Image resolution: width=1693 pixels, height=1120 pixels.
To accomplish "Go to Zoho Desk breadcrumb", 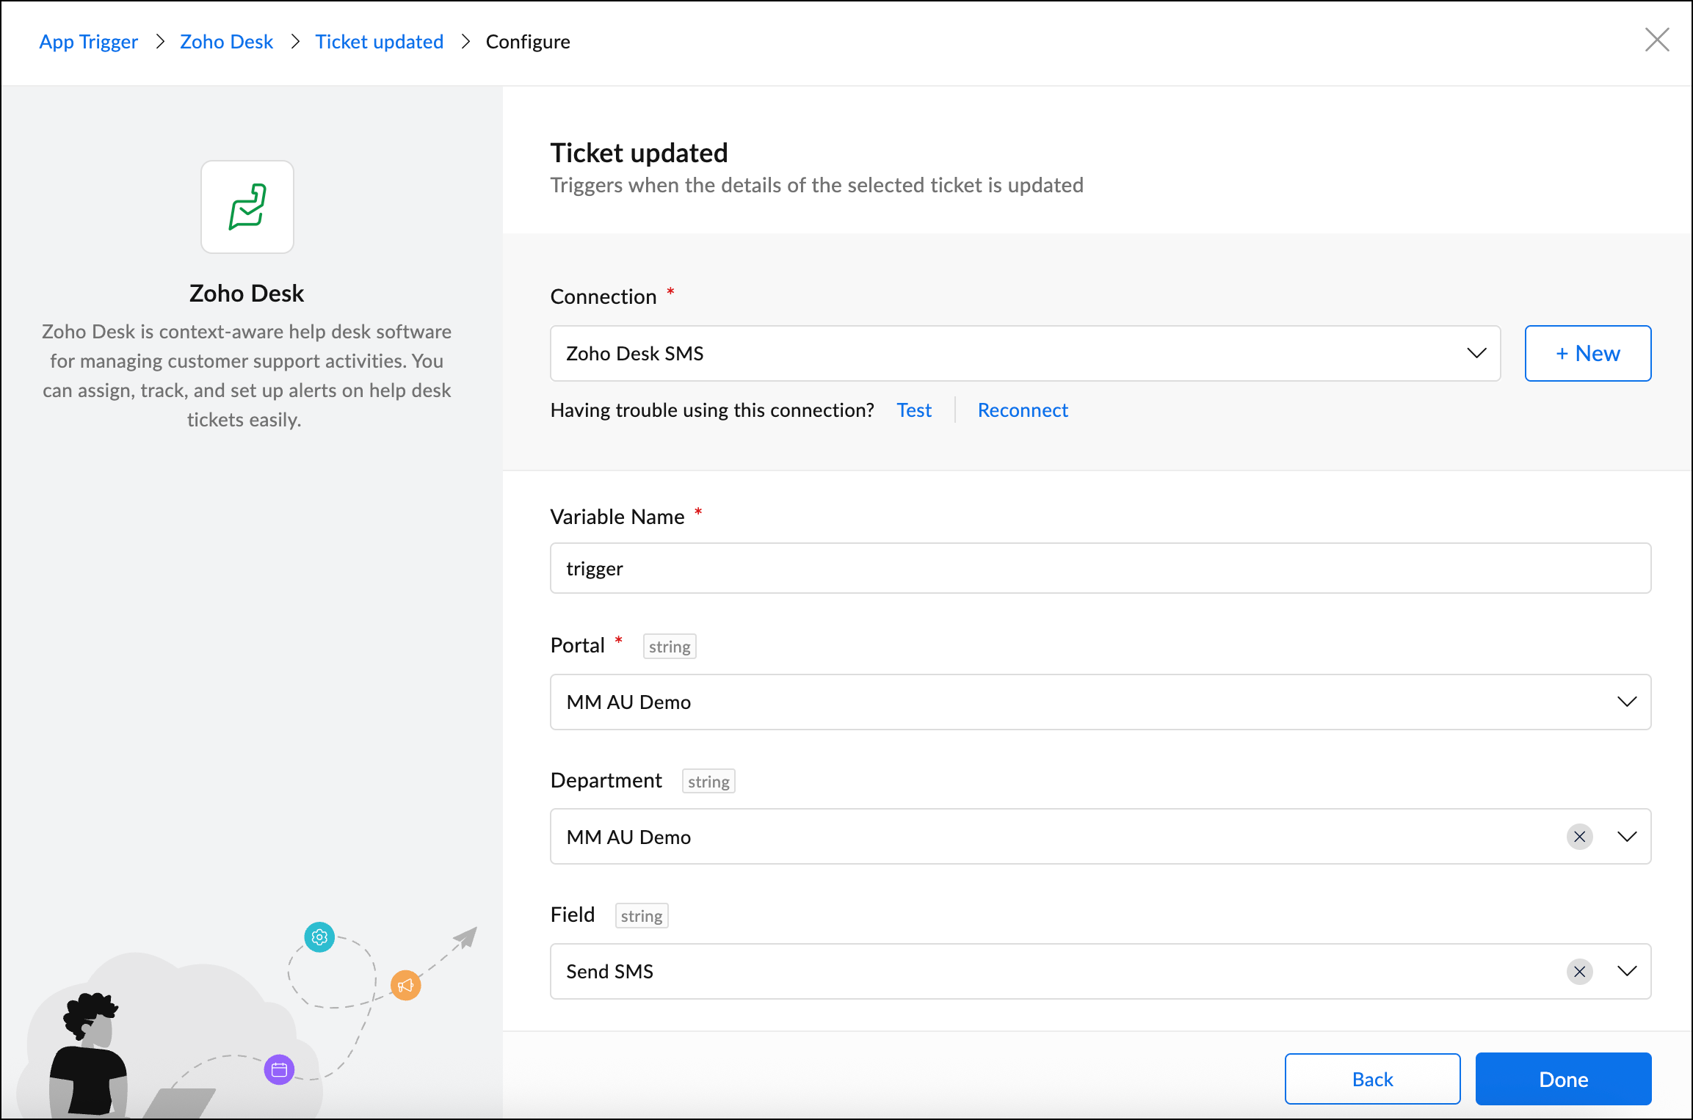I will [x=226, y=42].
